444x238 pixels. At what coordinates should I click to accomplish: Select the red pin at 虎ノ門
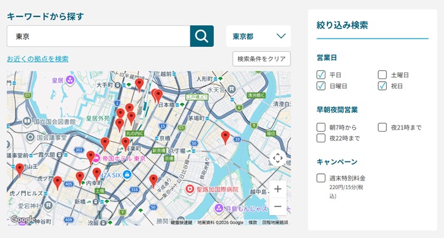click(x=58, y=183)
